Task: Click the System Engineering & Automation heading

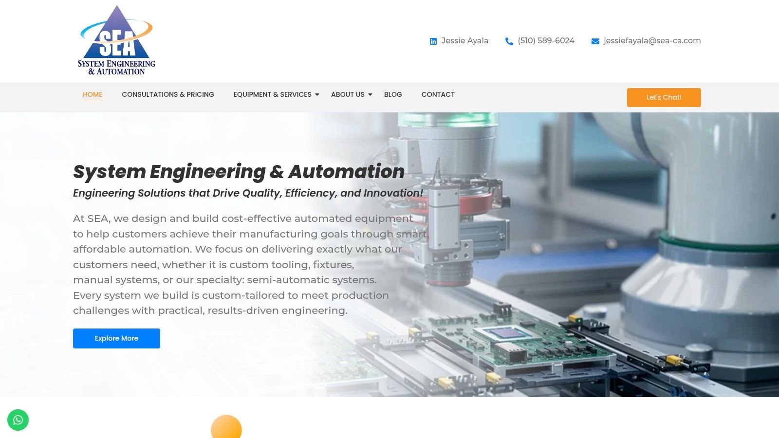Action: [x=239, y=172]
